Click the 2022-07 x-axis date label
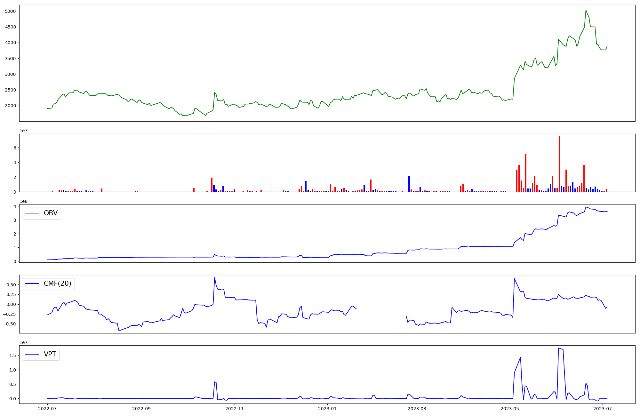 click(x=47, y=409)
